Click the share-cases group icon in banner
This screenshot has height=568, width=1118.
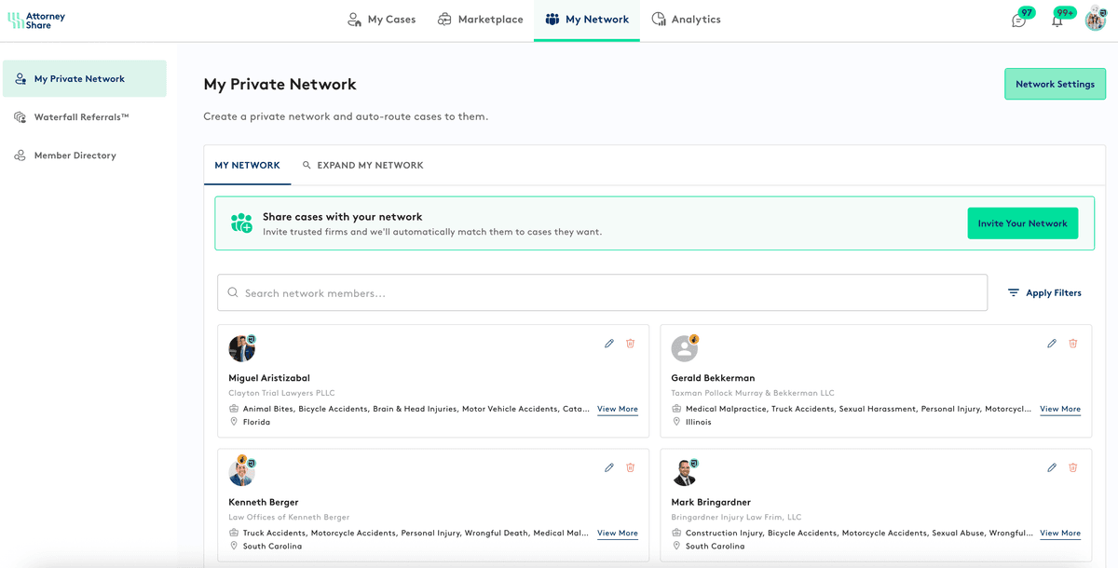coord(242,223)
